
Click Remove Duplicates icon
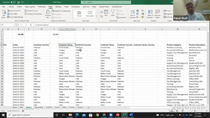[x=137, y=14]
